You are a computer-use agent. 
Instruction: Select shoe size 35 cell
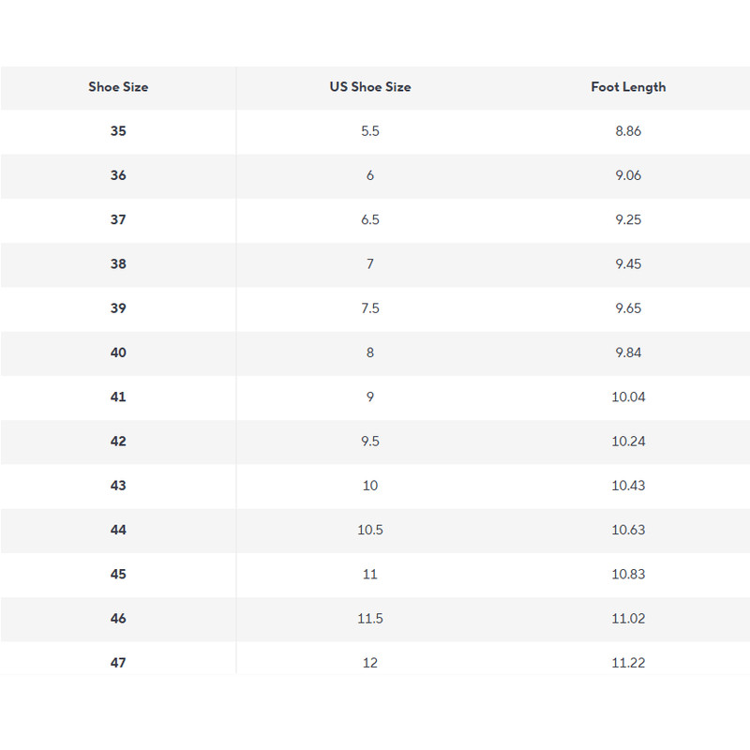(118, 131)
